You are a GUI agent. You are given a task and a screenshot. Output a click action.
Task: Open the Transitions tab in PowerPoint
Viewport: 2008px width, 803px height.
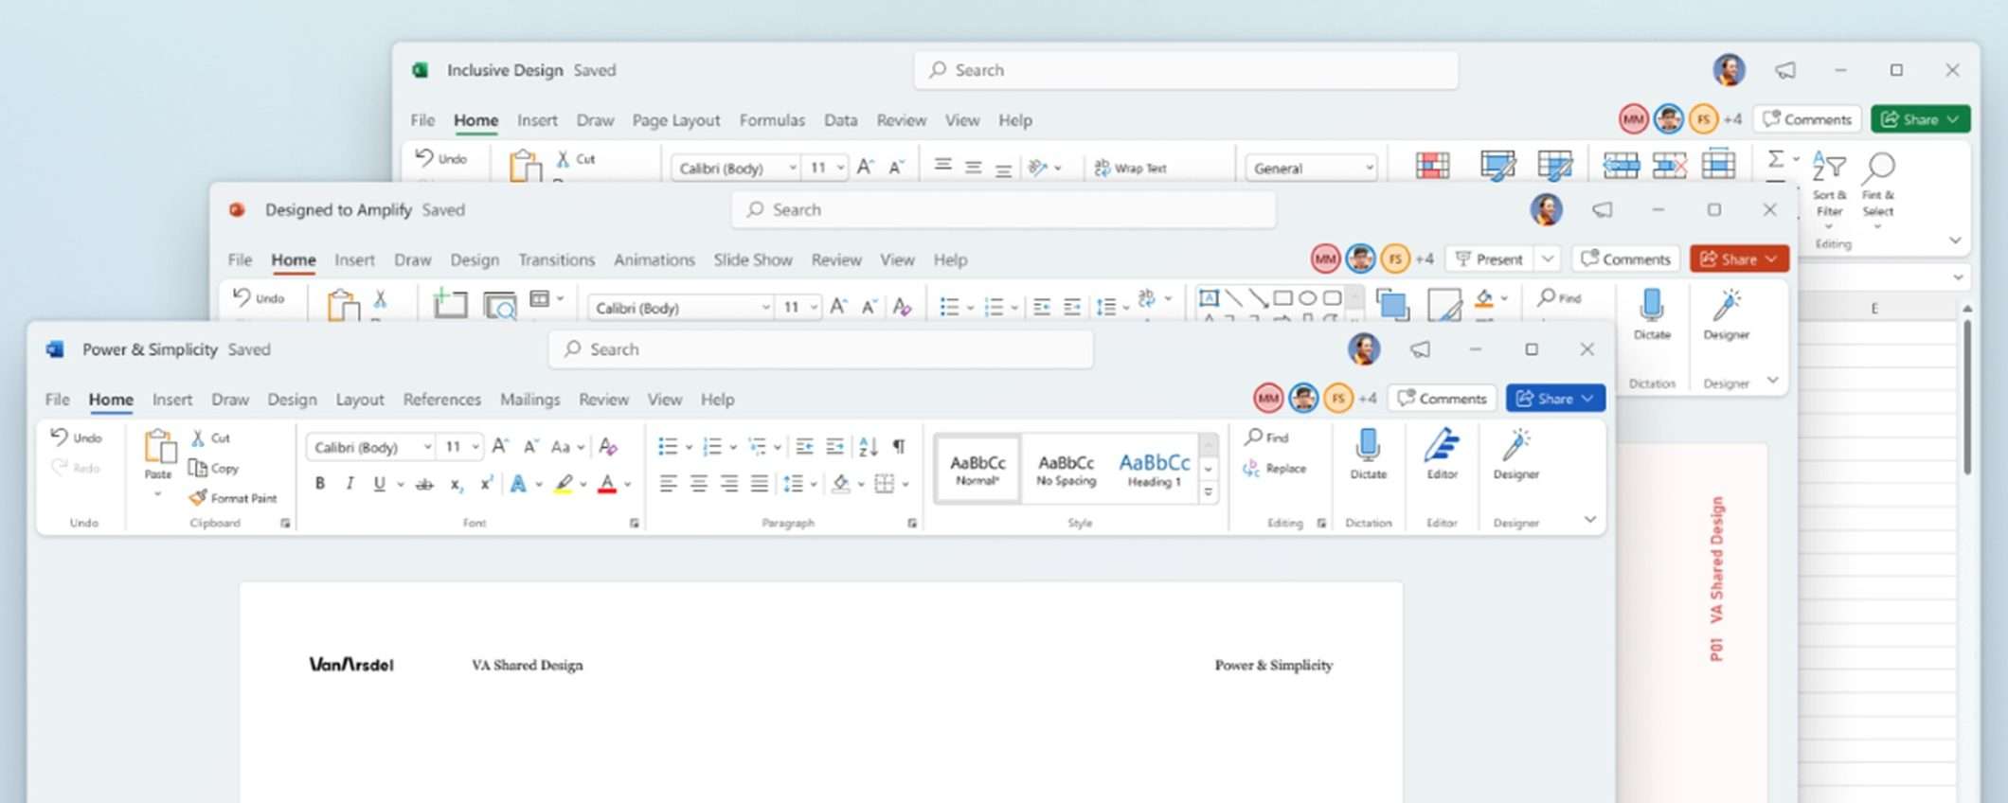coord(556,259)
